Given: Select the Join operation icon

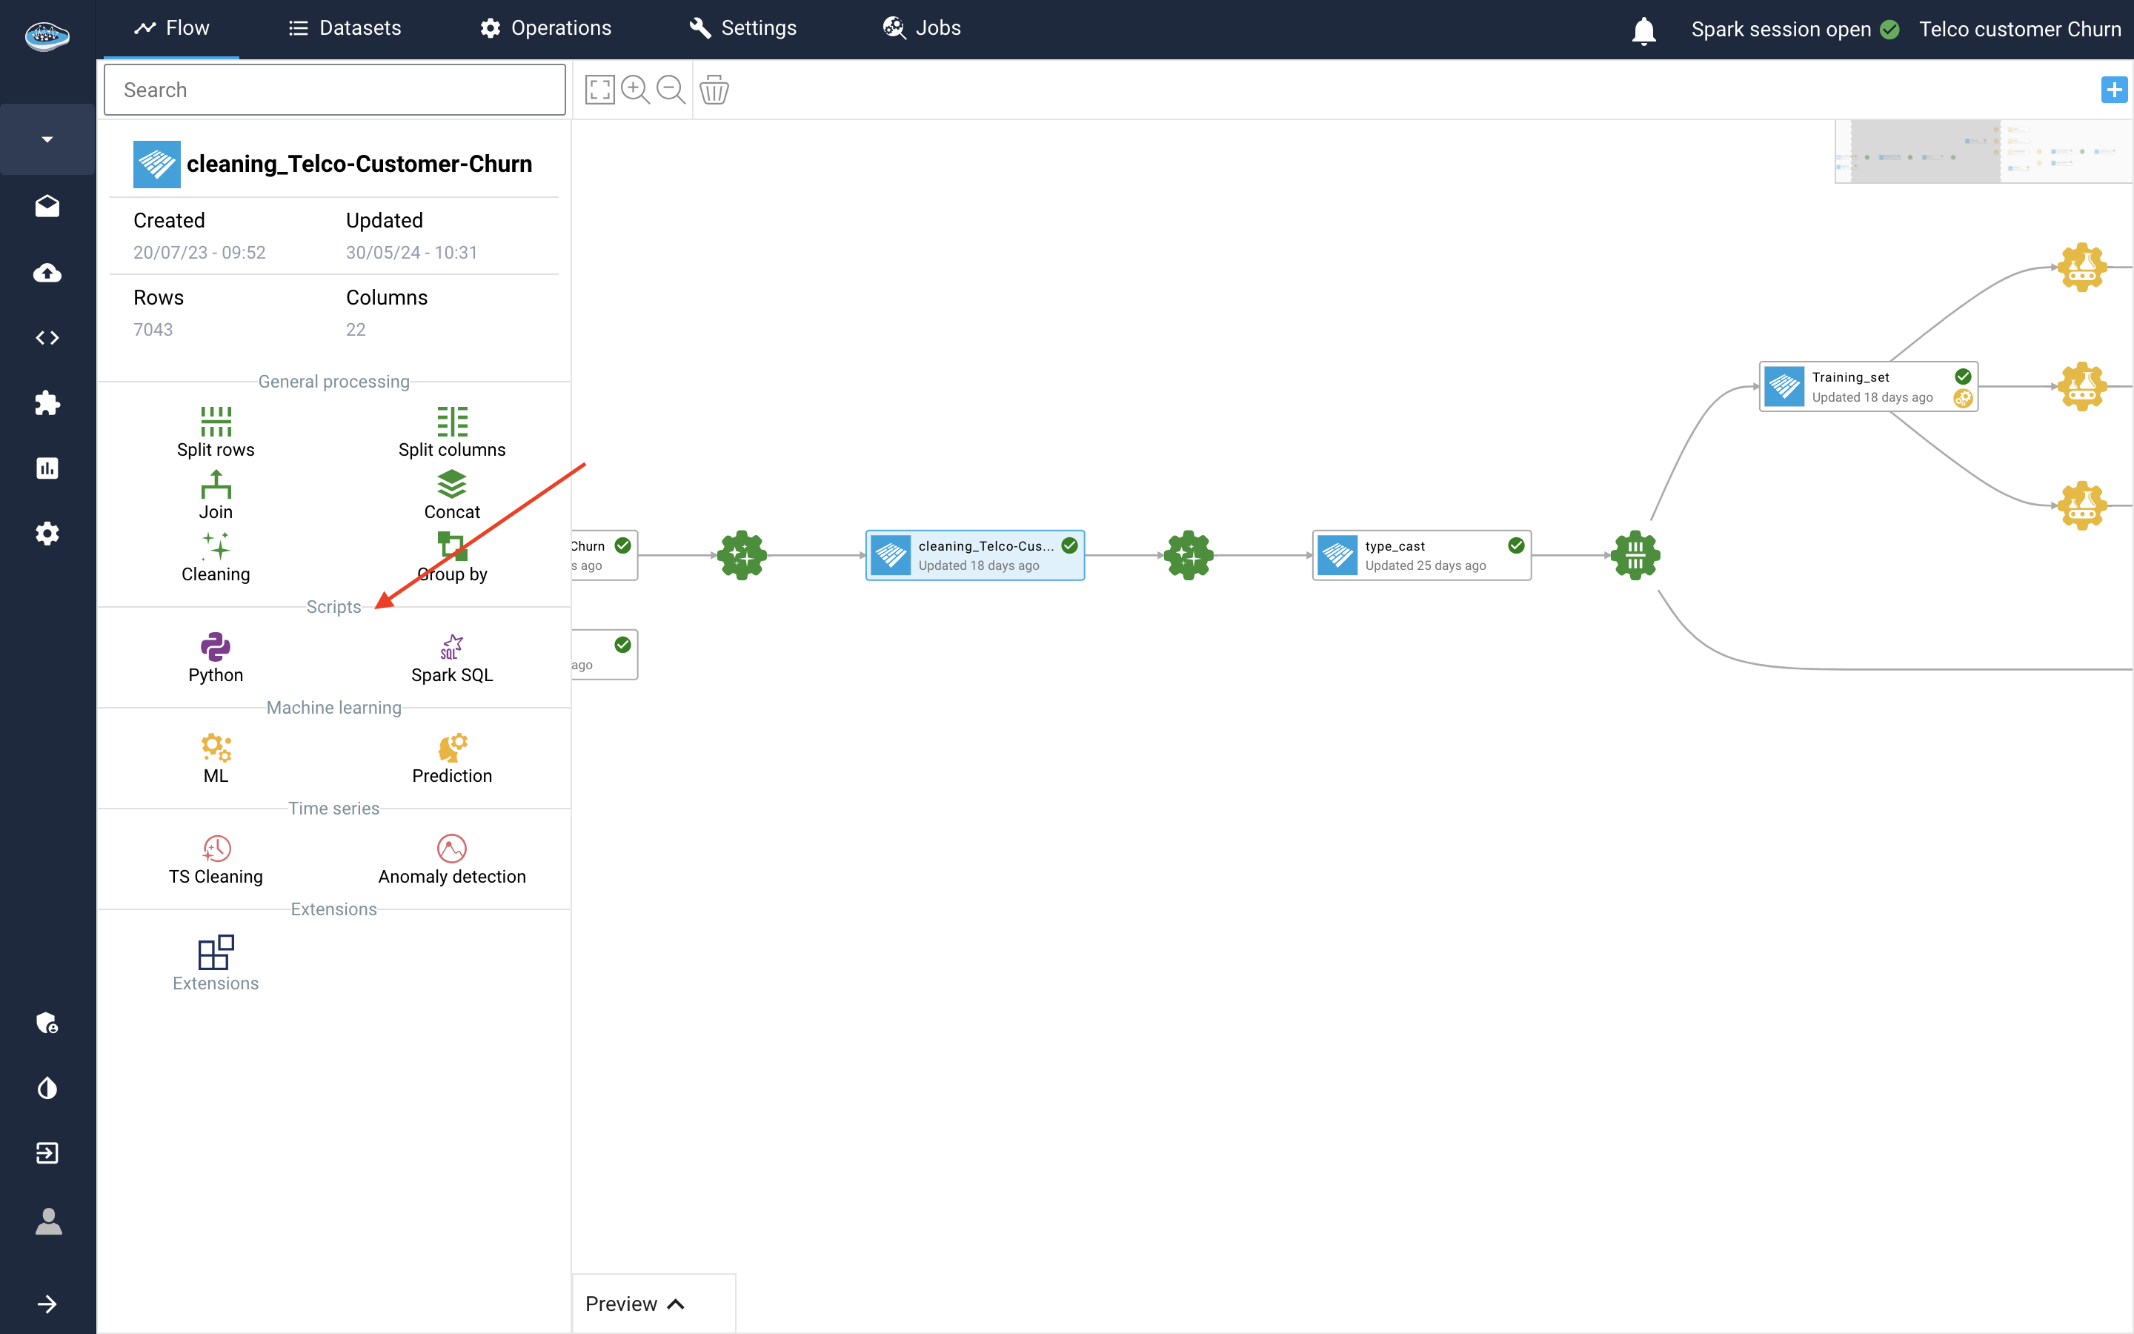Looking at the screenshot, I should (215, 485).
